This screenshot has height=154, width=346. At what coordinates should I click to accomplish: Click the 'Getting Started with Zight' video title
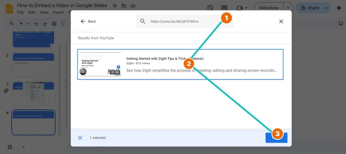coord(165,59)
